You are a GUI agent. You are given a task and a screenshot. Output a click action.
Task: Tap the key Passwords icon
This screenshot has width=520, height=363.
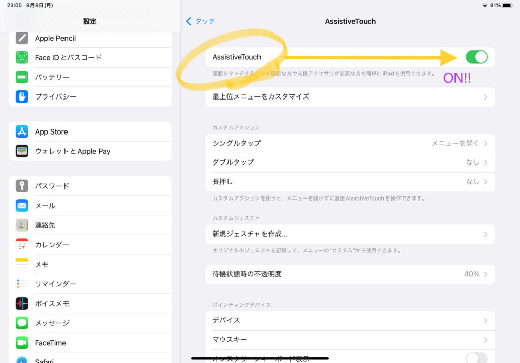[22, 186]
